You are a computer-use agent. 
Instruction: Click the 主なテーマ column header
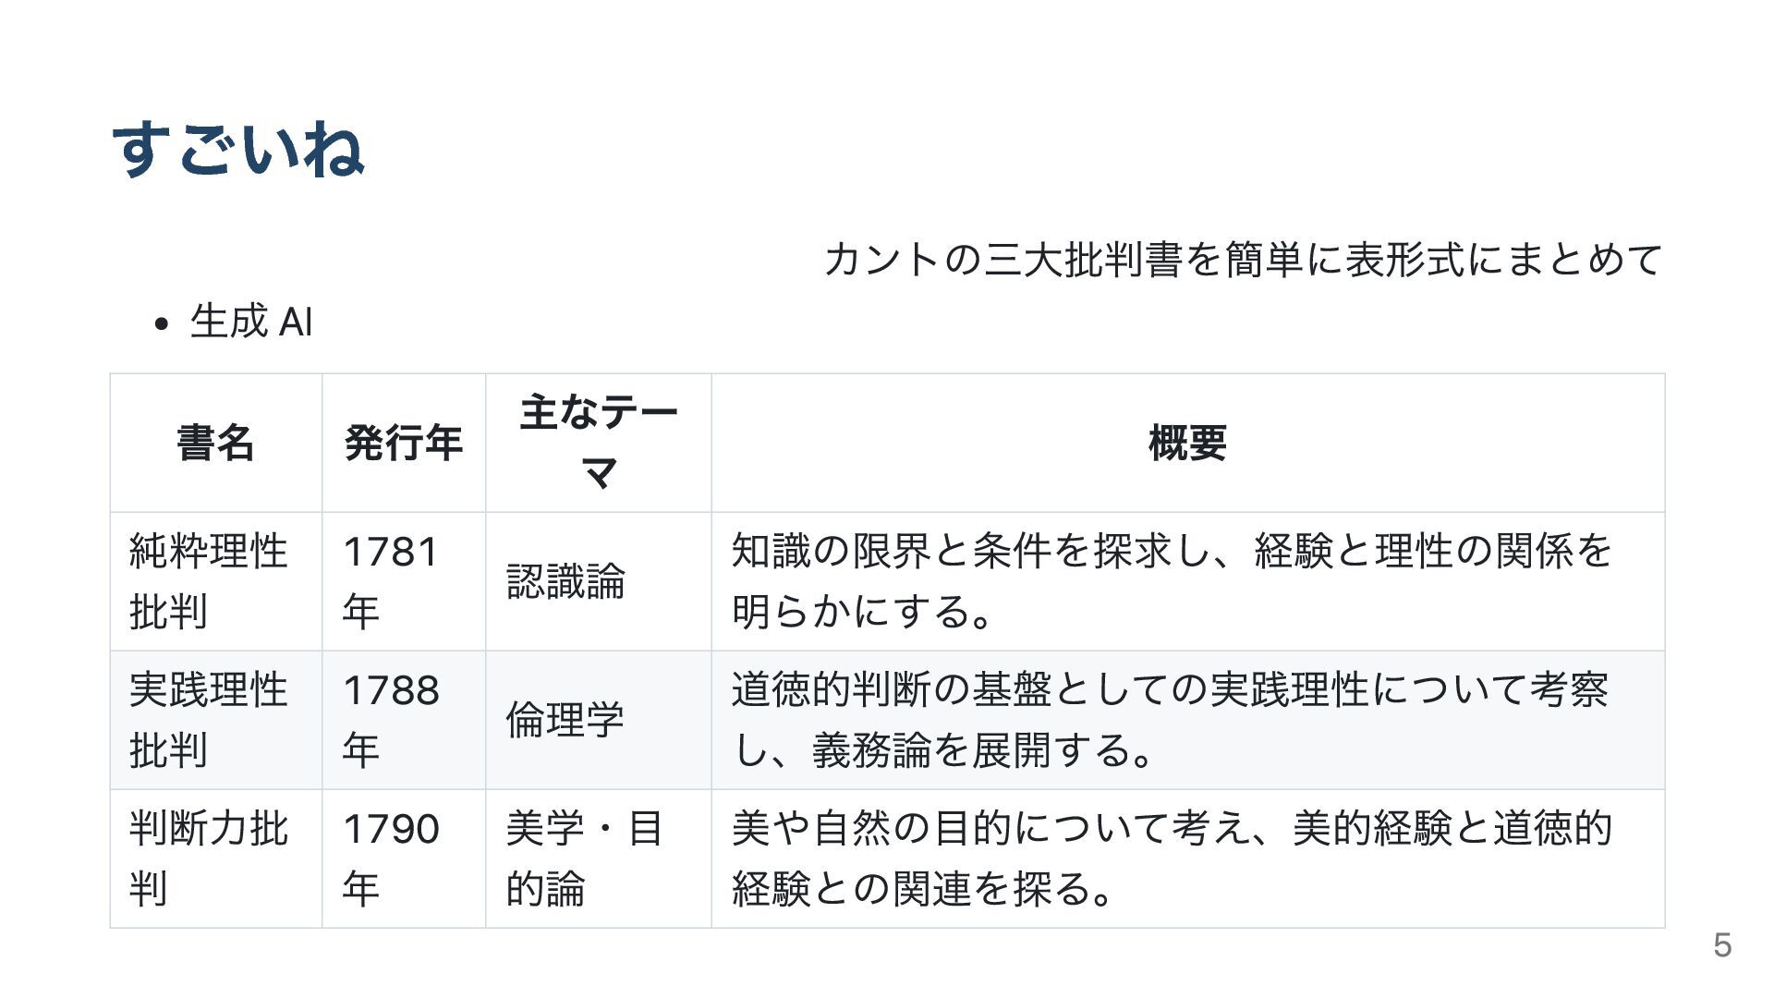click(599, 443)
